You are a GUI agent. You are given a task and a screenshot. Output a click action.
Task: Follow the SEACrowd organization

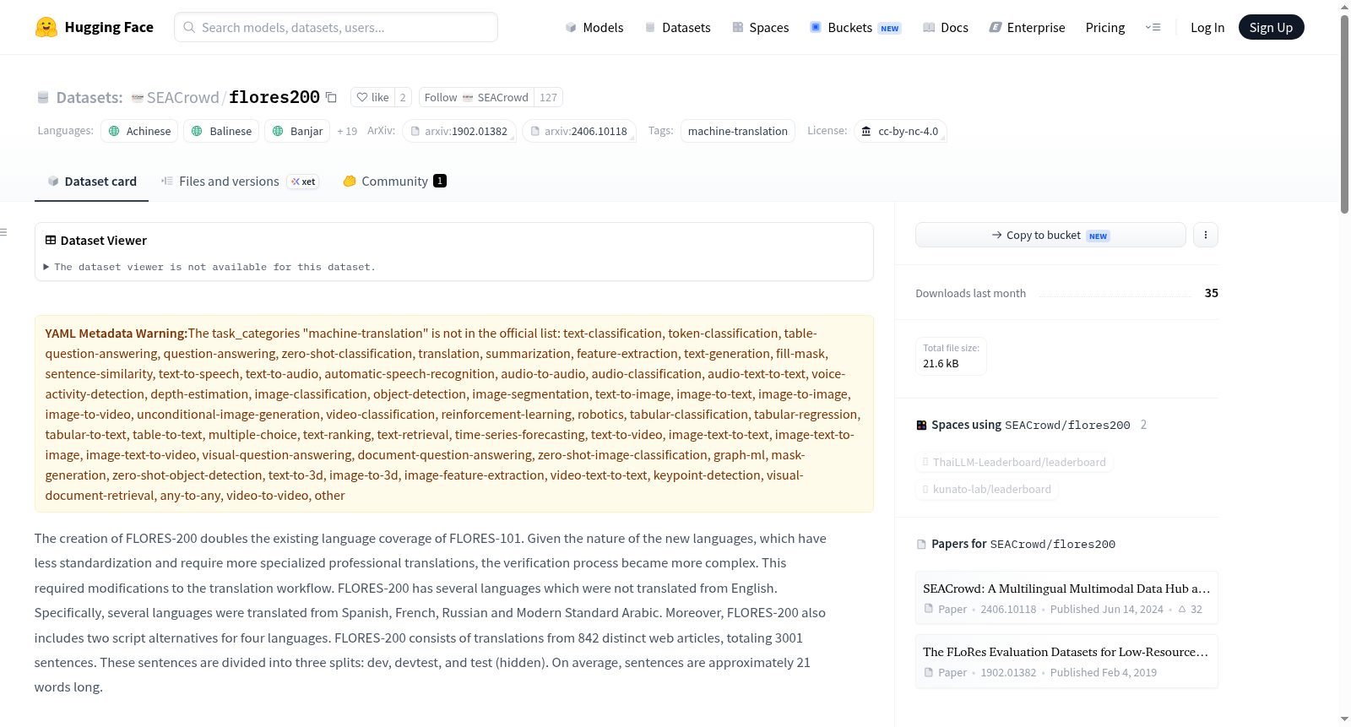pyautogui.click(x=476, y=97)
